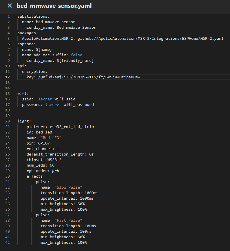The image size is (230, 251).
Task: Click the num_leds value 60
Action: [52, 165]
